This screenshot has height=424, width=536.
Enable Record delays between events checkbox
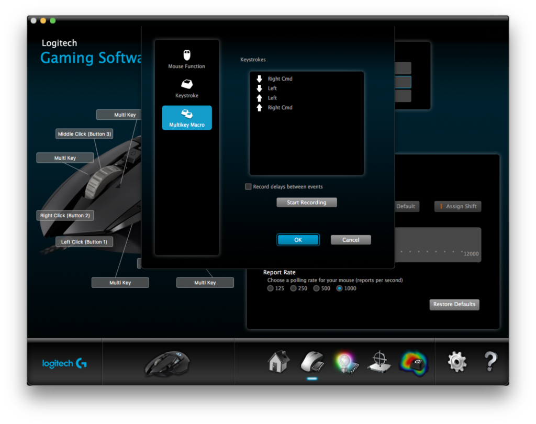pos(248,187)
